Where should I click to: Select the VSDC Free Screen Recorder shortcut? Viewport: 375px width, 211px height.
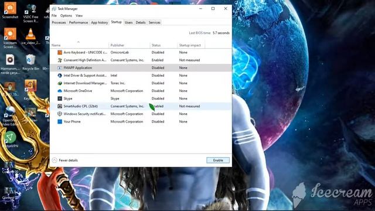click(30, 13)
